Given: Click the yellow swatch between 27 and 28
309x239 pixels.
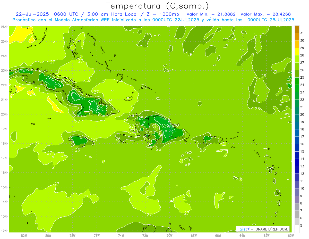Looking at the screenshot, I should pyautogui.click(x=297, y=59).
